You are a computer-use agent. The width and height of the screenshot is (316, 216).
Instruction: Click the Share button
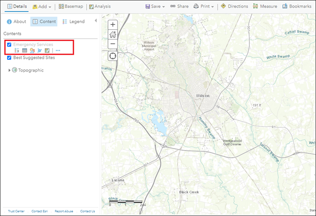pyautogui.click(x=179, y=7)
